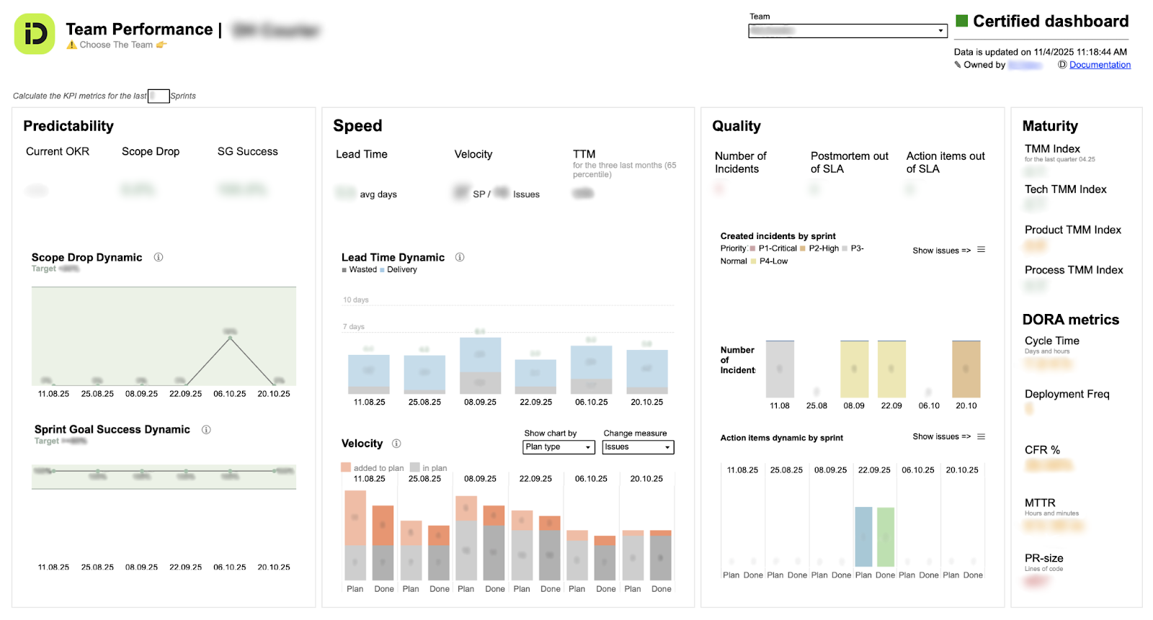Click the green iD logo icon
The height and width of the screenshot is (620, 1153).
pos(35,34)
